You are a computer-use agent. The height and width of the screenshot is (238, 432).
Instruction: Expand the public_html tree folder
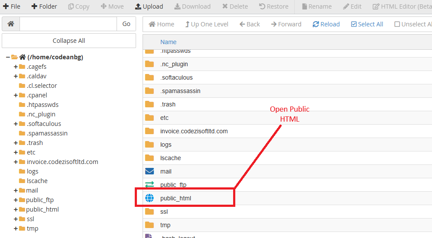pos(16,210)
